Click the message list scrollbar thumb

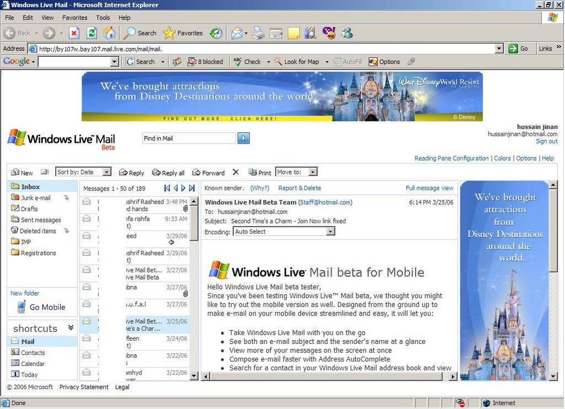click(x=194, y=224)
